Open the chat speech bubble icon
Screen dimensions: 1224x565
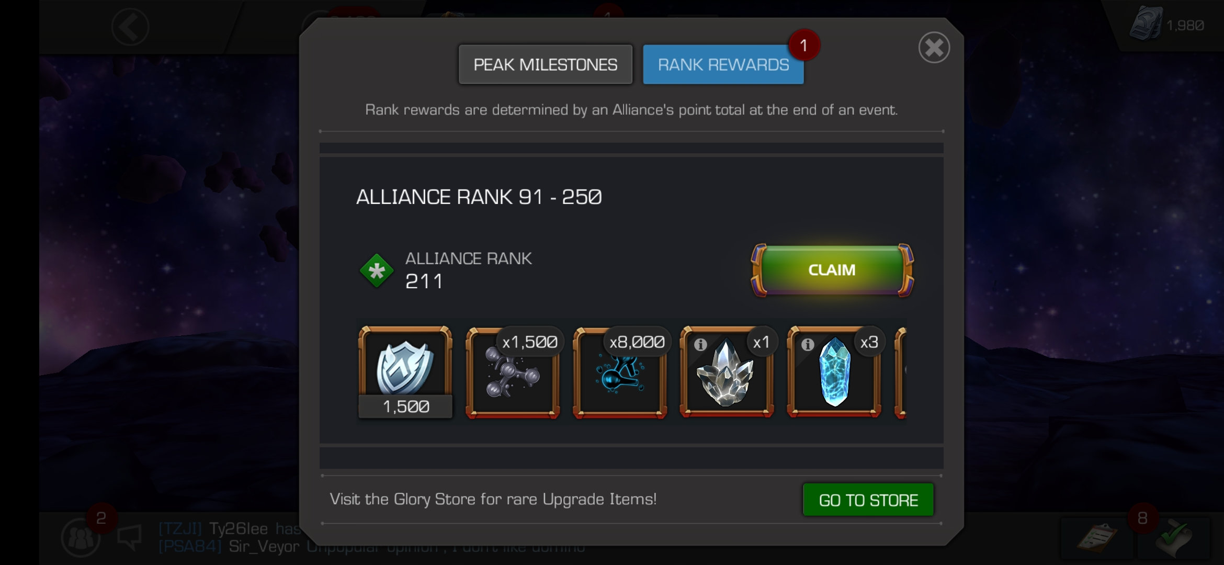pos(129,537)
